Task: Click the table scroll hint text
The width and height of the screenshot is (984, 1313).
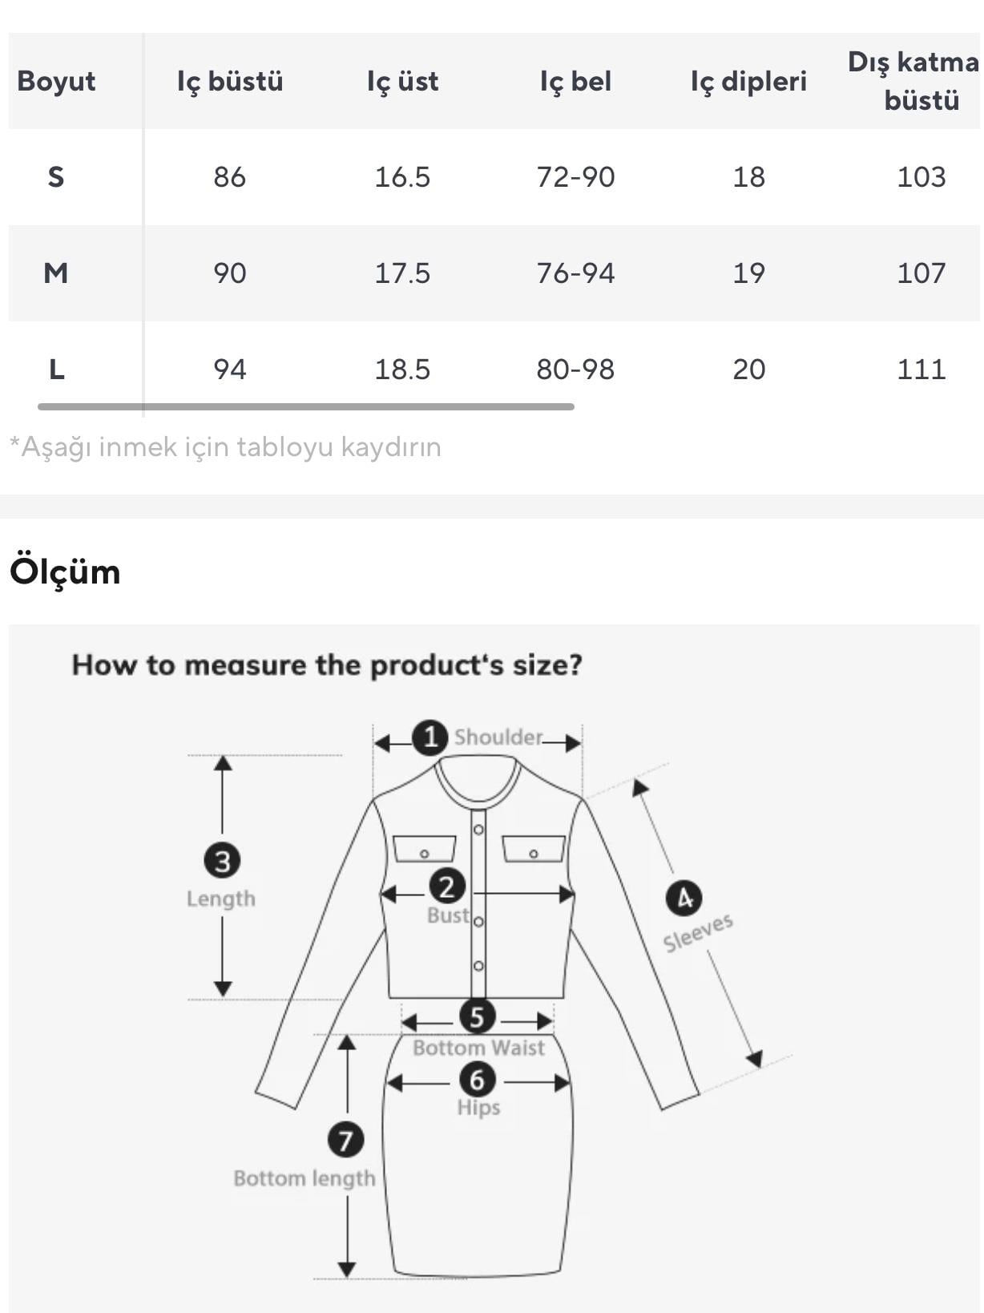Action: click(x=225, y=446)
